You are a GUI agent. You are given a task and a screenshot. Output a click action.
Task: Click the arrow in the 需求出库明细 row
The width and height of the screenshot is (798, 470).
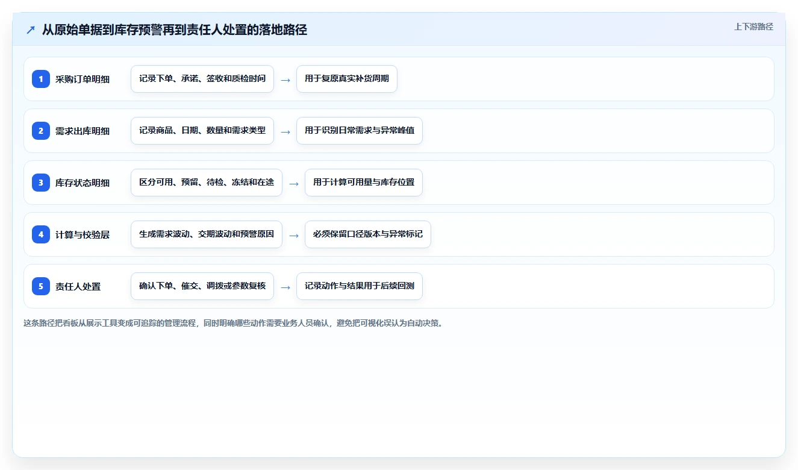click(285, 131)
